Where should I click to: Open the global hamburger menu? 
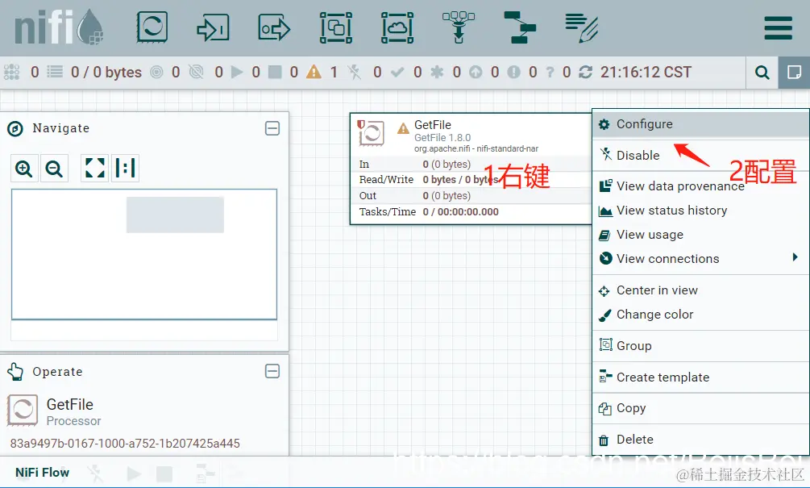click(x=778, y=28)
